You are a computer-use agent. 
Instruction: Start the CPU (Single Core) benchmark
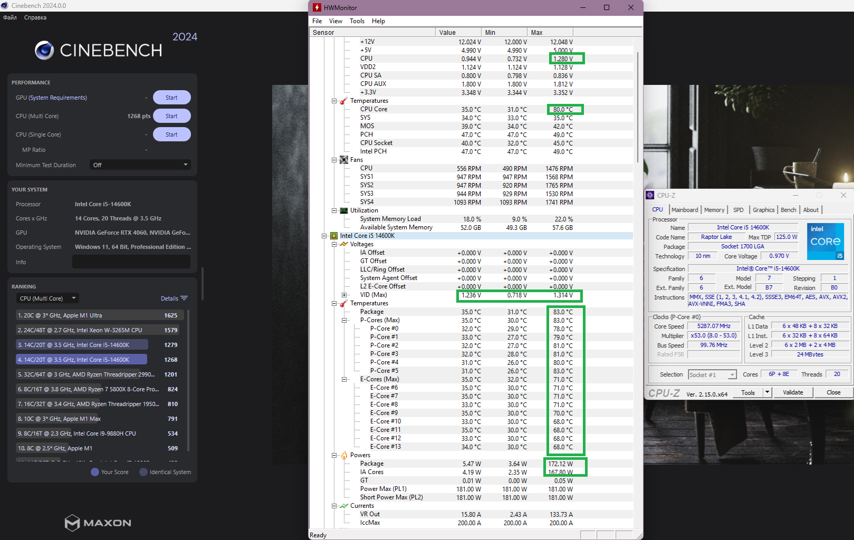tap(172, 134)
